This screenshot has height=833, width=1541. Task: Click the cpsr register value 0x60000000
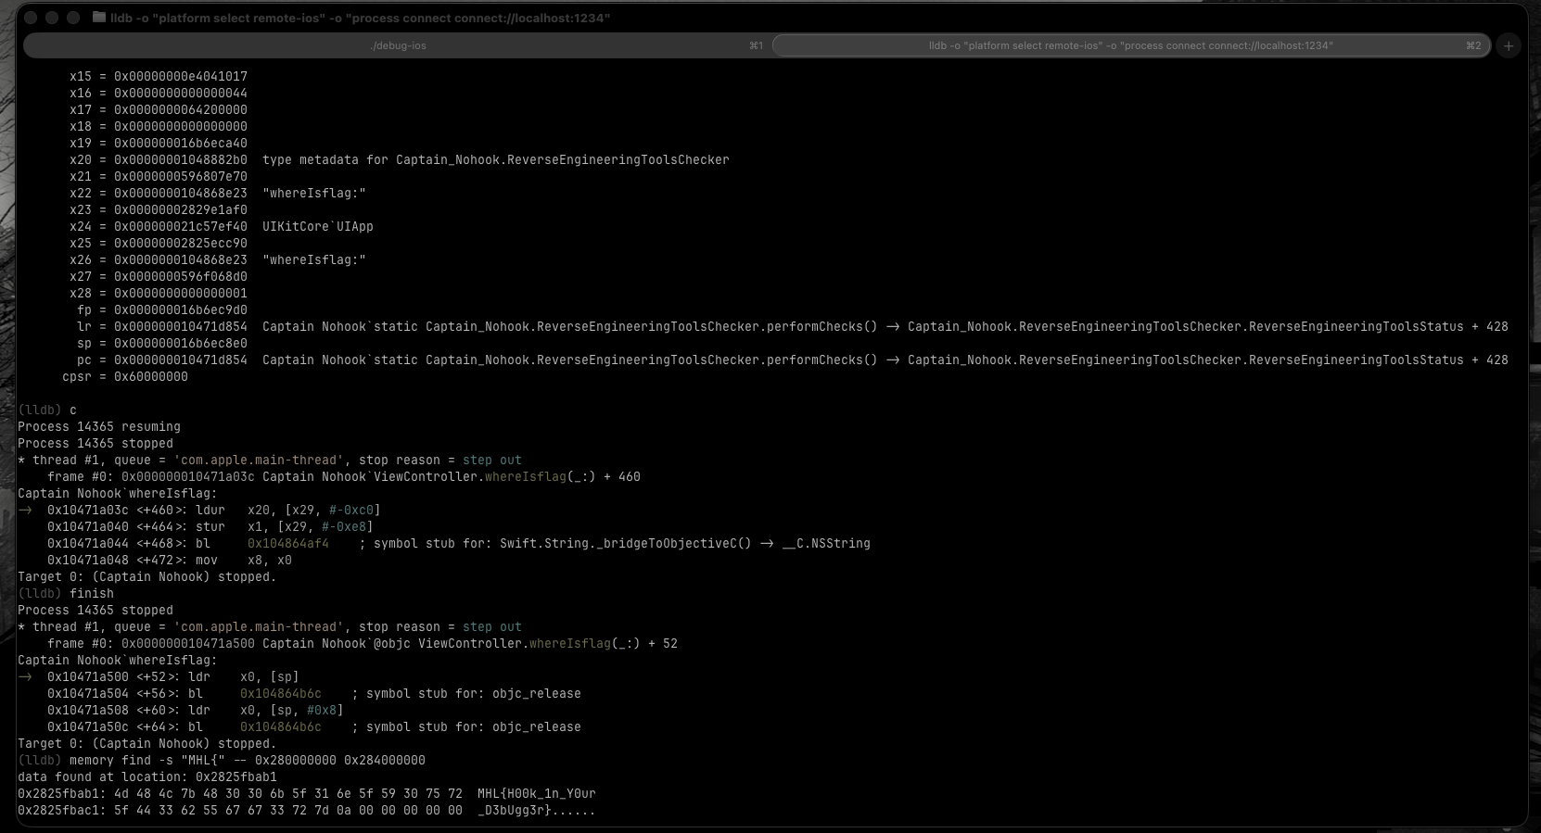tap(150, 377)
